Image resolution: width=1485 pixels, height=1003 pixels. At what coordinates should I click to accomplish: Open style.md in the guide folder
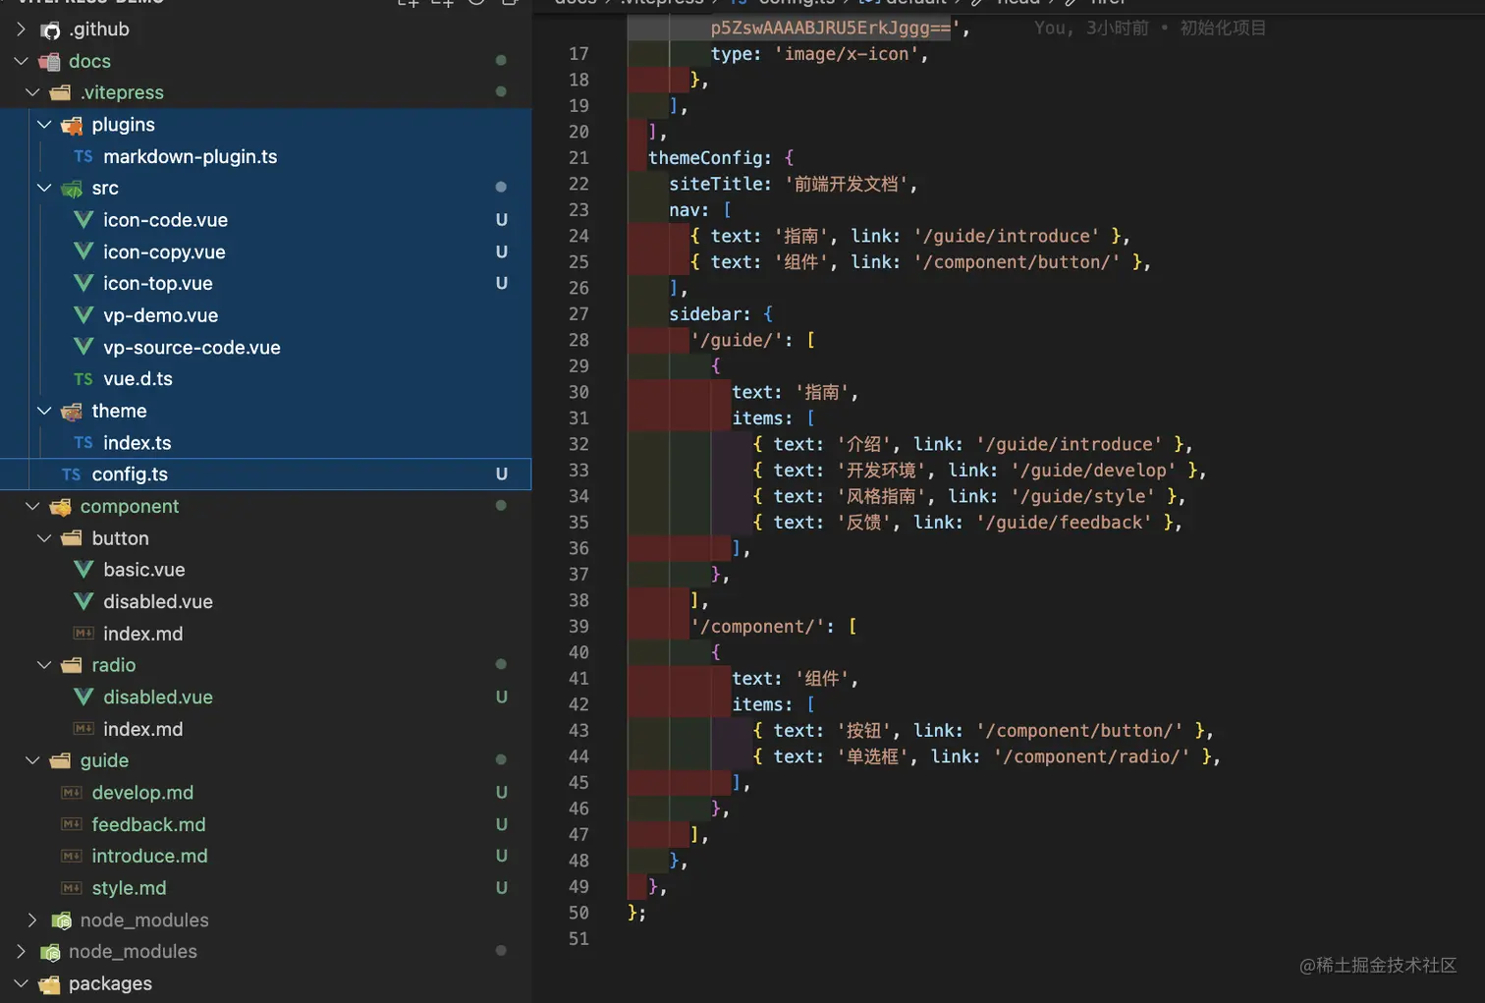pos(129,888)
